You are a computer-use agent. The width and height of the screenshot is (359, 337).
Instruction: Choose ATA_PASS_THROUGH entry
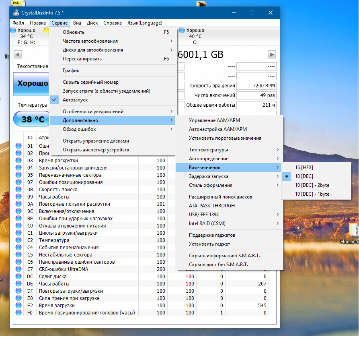pyautogui.click(x=229, y=206)
